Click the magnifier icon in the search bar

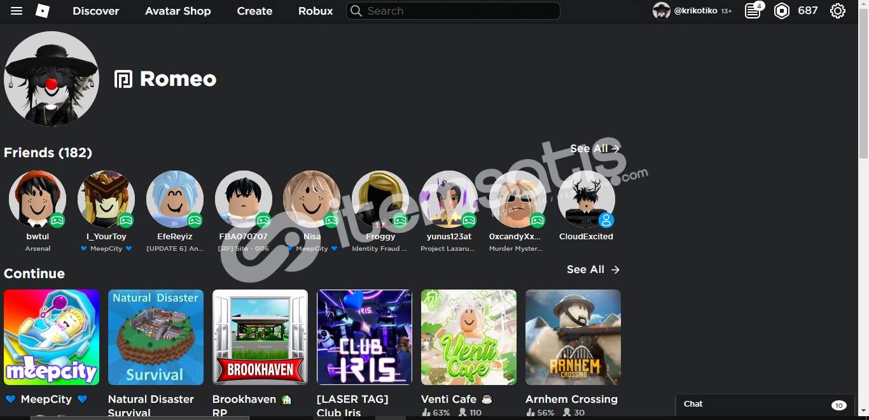356,11
